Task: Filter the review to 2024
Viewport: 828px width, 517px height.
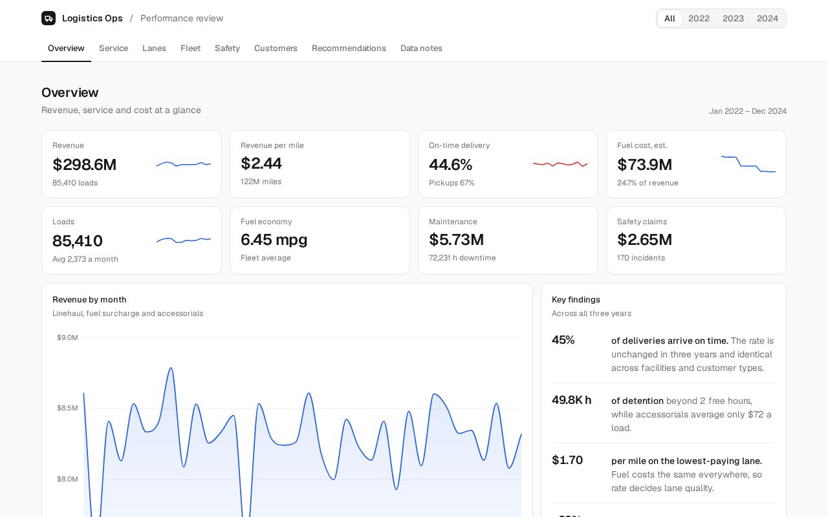Action: (x=767, y=19)
